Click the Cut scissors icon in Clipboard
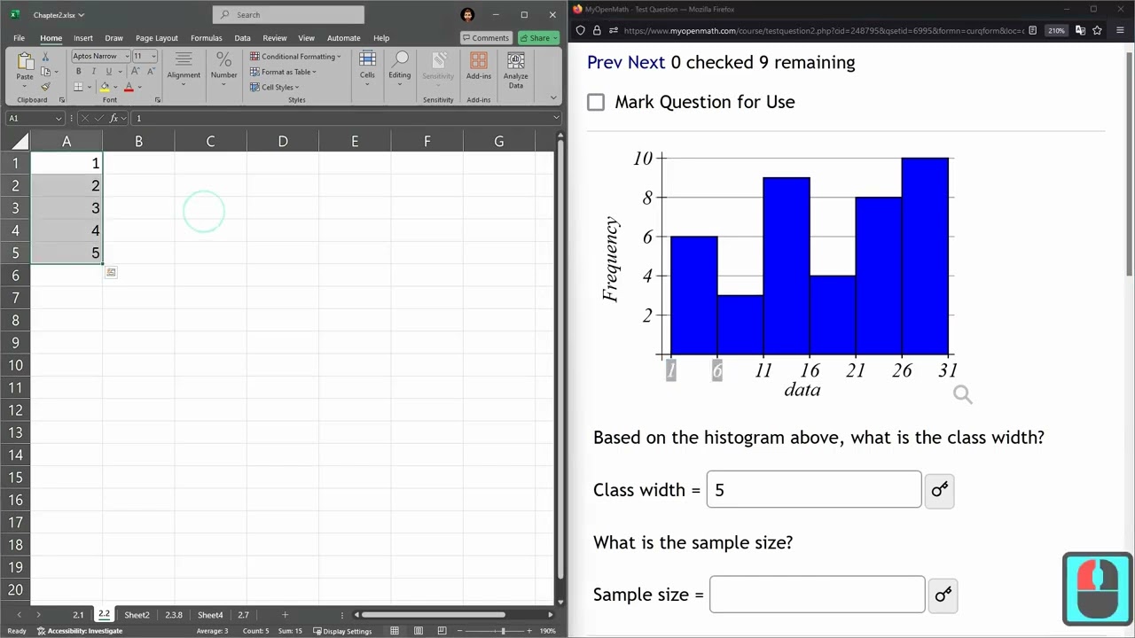 (45, 57)
